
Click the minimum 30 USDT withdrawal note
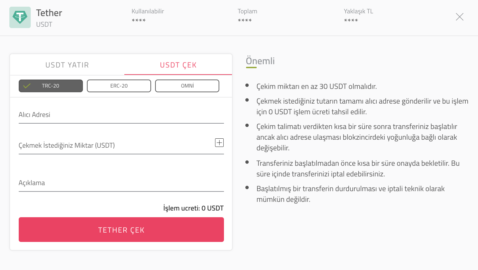point(317,87)
